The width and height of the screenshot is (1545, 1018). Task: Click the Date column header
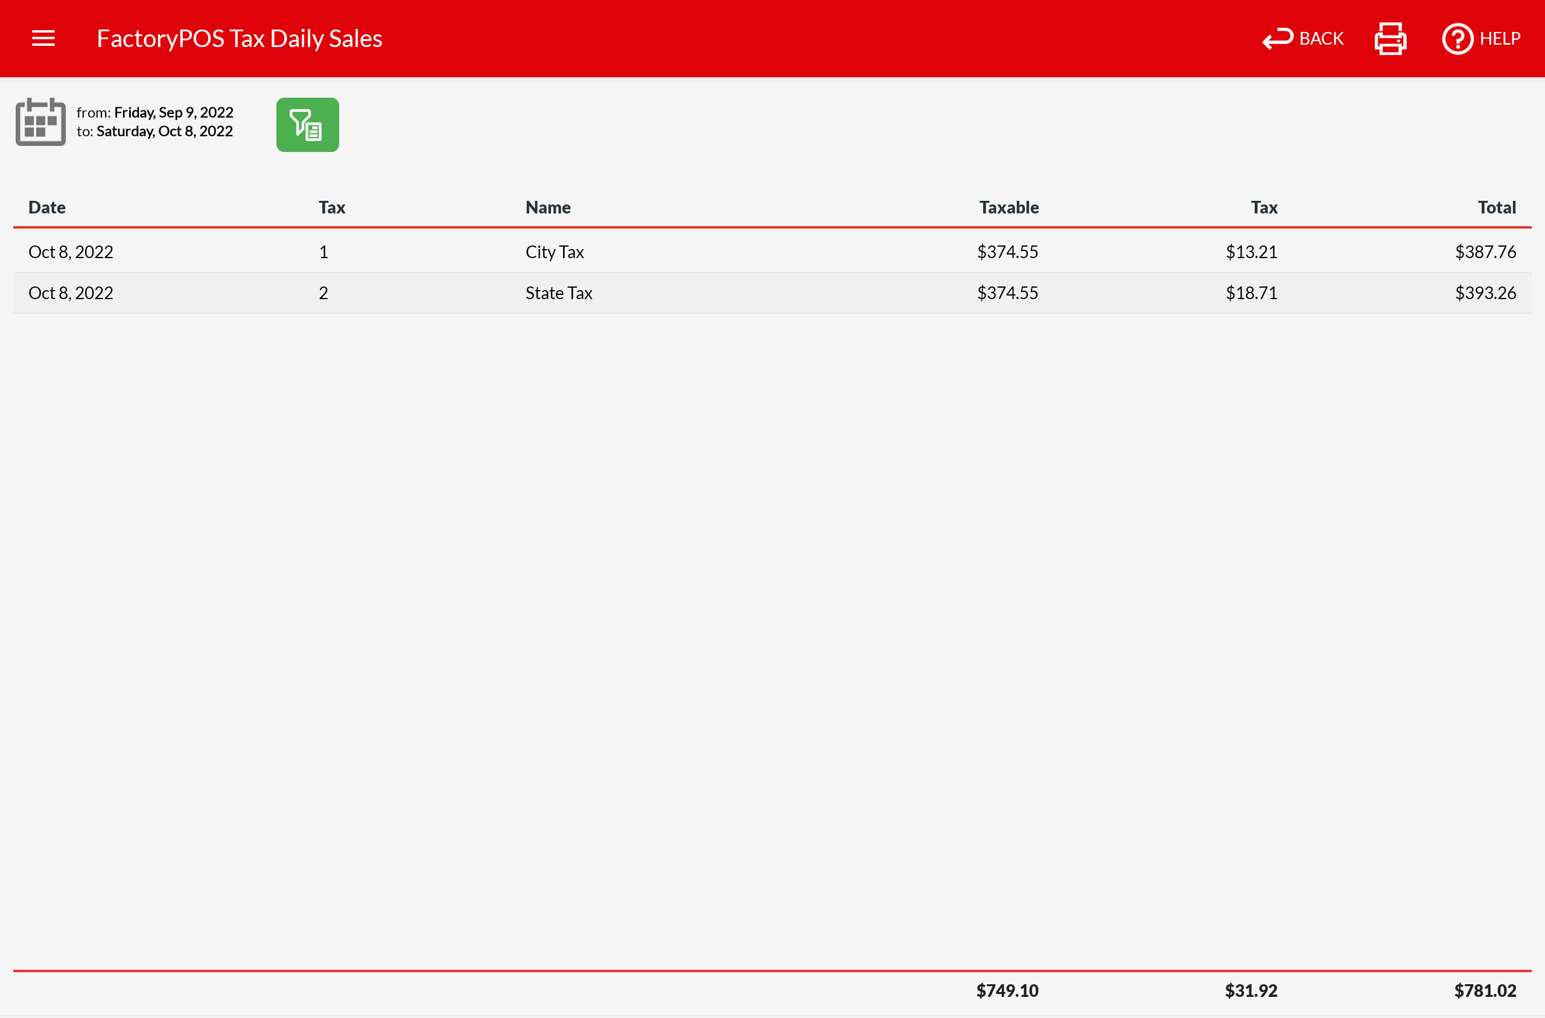(x=47, y=207)
